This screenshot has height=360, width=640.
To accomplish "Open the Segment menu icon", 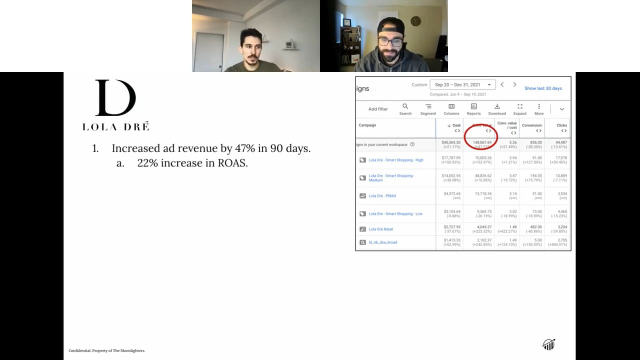I will pos(428,106).
